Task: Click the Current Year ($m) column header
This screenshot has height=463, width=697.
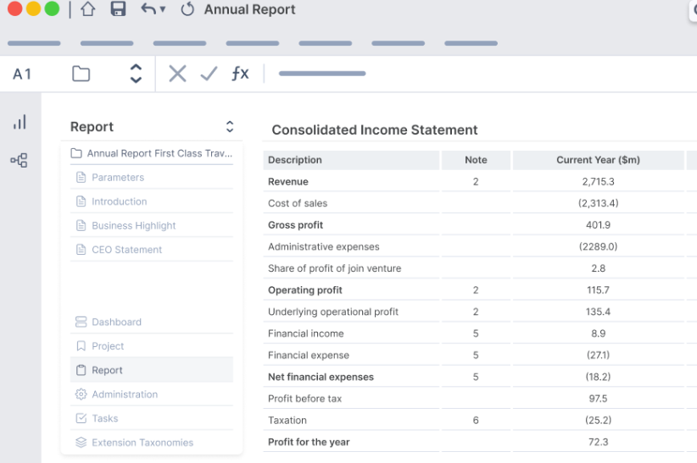Action: tap(598, 160)
